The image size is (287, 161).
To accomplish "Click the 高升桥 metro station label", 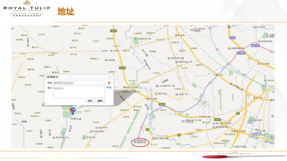I will pos(255,45).
